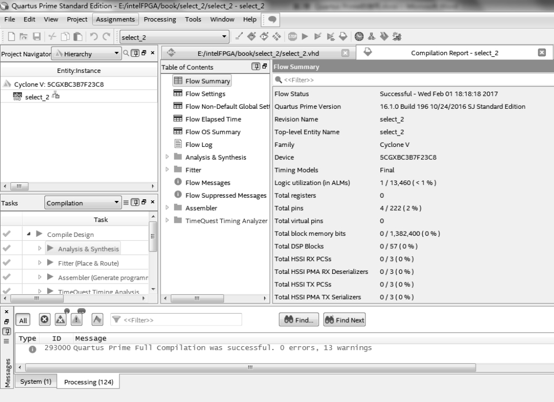Image resolution: width=554 pixels, height=402 pixels.
Task: Toggle the All messages filter
Action: coord(23,321)
